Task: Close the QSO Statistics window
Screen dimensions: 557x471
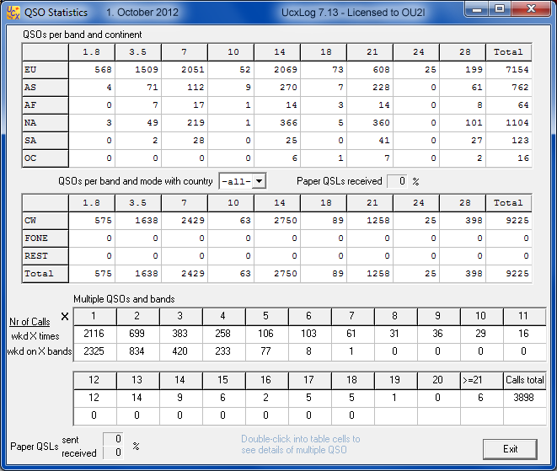Action: [x=531, y=12]
